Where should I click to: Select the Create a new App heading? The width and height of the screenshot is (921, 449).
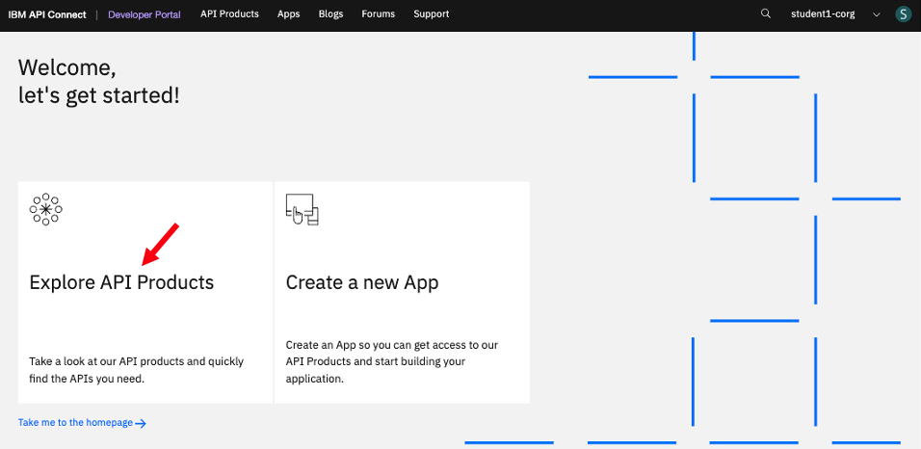pos(362,282)
